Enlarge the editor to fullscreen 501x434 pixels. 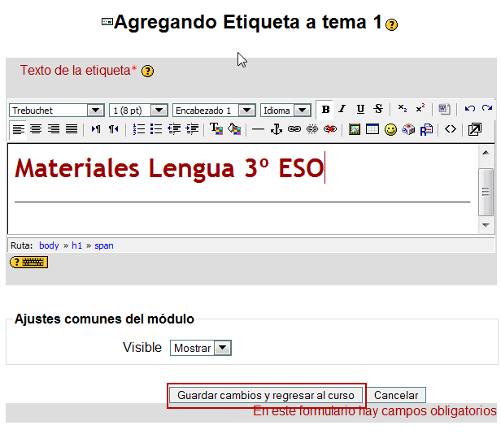coord(475,129)
